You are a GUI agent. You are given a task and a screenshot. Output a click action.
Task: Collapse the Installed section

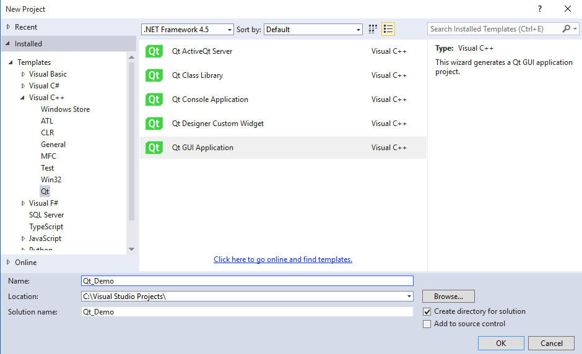click(x=8, y=44)
